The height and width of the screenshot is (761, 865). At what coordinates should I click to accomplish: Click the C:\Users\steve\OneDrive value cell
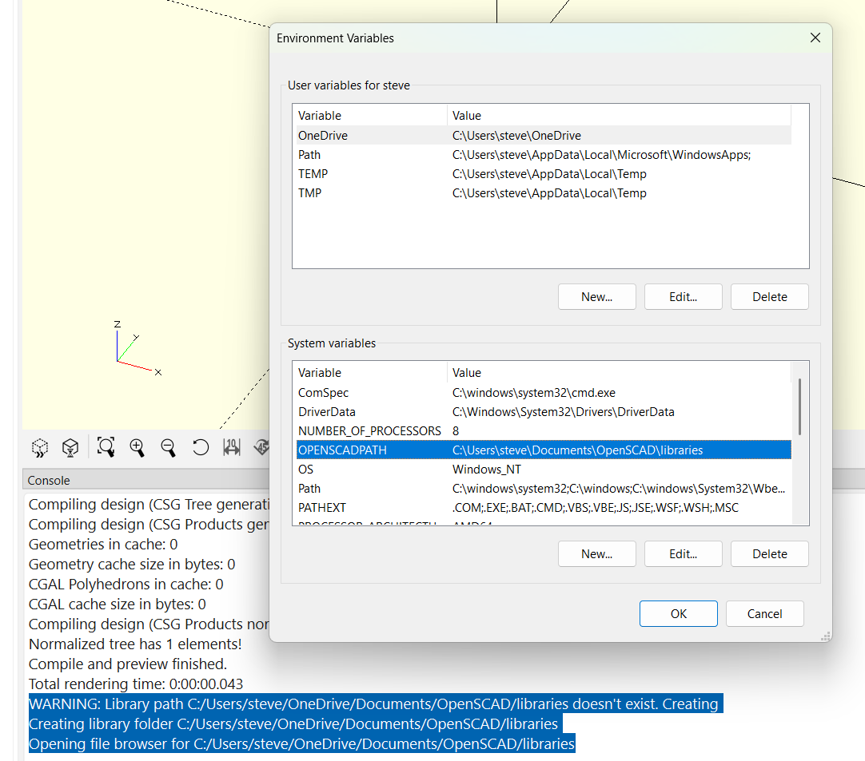click(516, 136)
